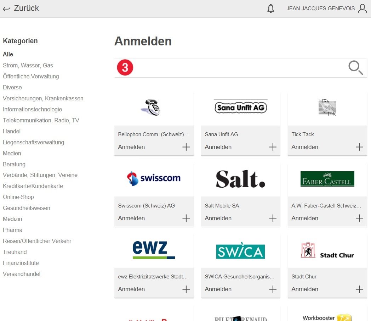Click the plus icon for Salt Mobile SA

273,218
